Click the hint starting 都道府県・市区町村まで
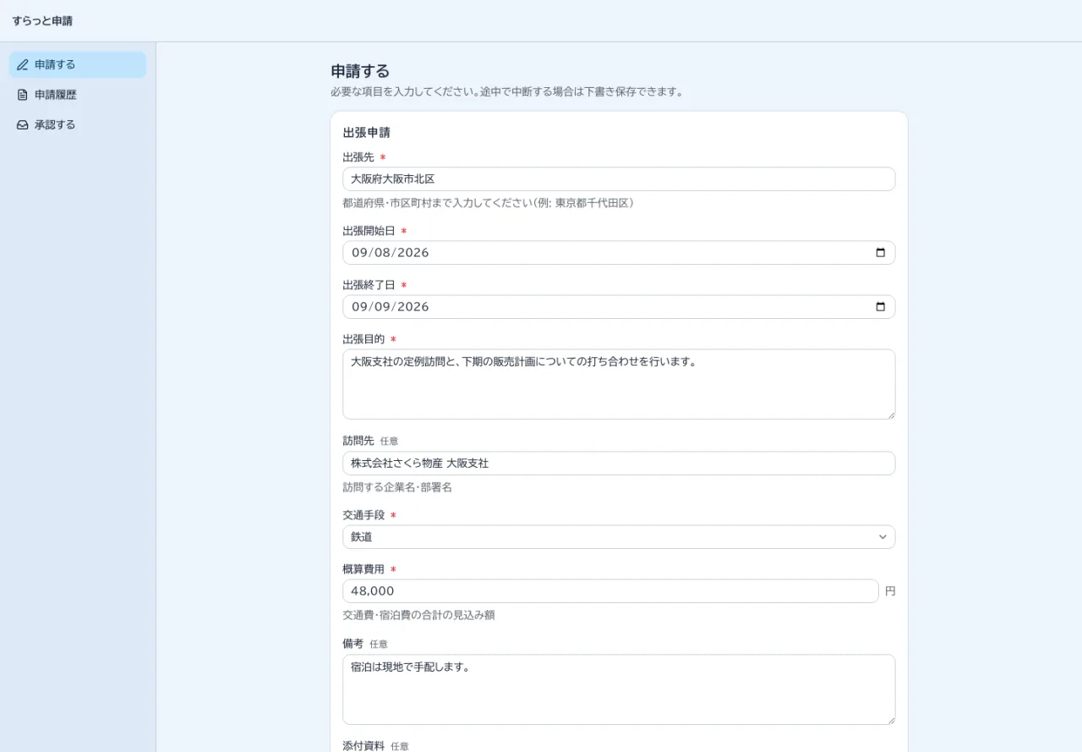1082x752 pixels. pyautogui.click(x=488, y=203)
